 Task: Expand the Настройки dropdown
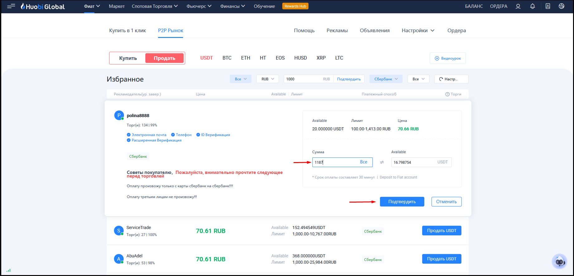(418, 30)
